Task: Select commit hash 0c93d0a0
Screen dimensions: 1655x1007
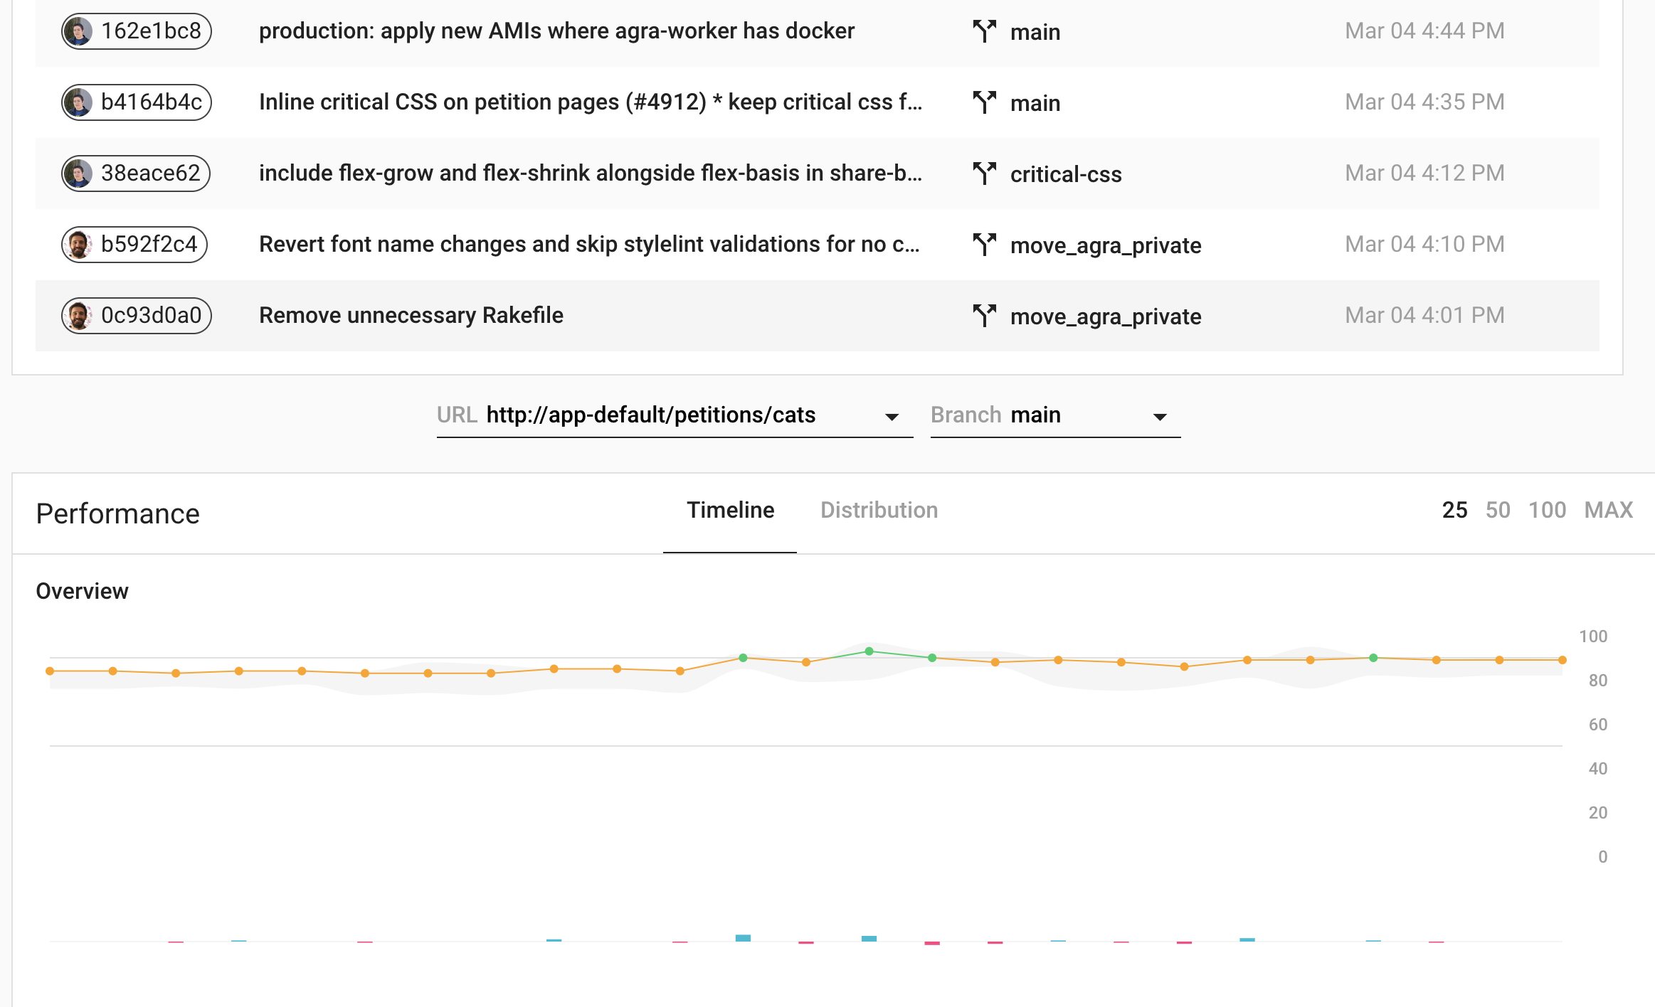Action: point(135,315)
